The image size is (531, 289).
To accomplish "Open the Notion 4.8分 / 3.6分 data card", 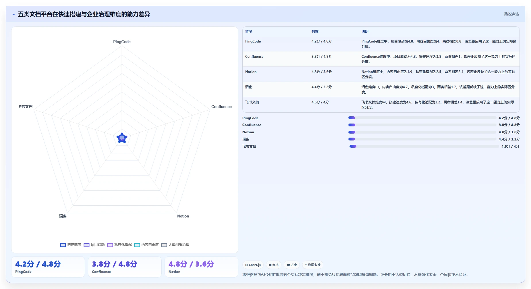I will (201, 267).
